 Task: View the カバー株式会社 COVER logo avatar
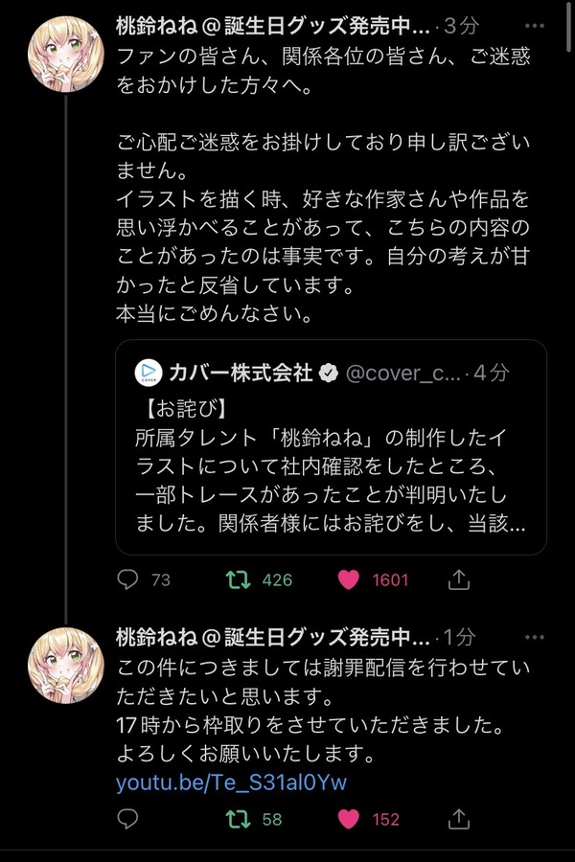point(149,373)
